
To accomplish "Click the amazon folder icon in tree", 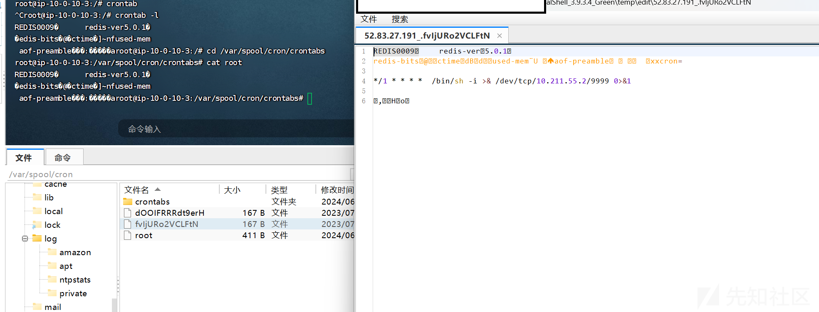I will click(x=52, y=252).
